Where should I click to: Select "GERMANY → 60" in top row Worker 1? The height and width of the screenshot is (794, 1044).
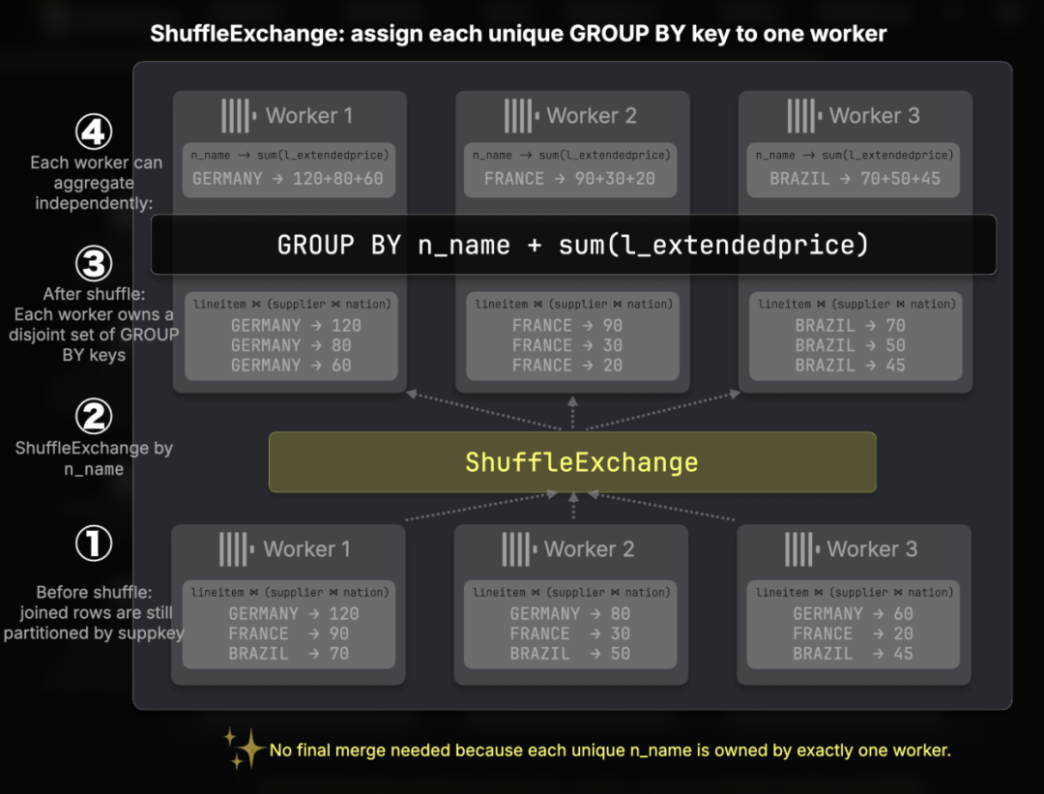291,365
